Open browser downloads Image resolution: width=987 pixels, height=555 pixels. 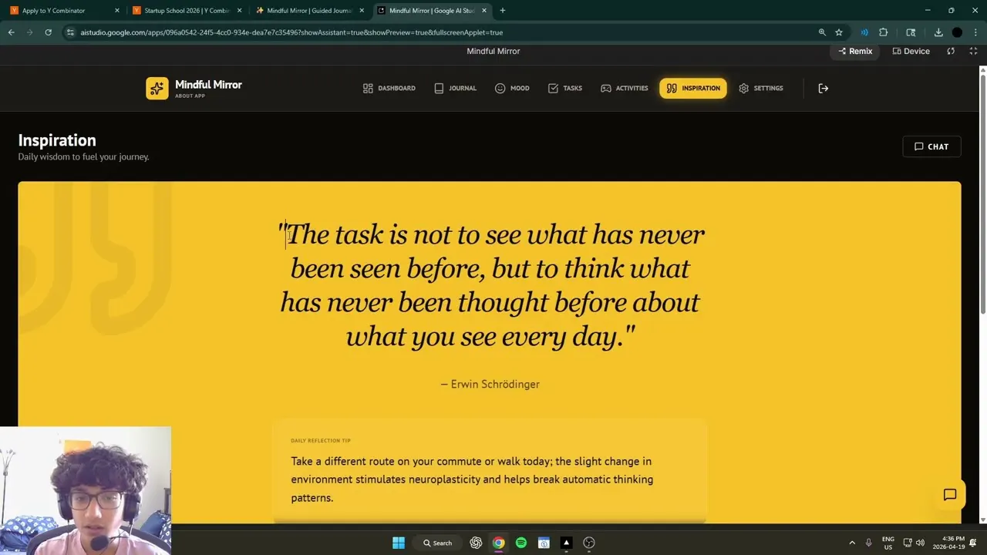938,32
